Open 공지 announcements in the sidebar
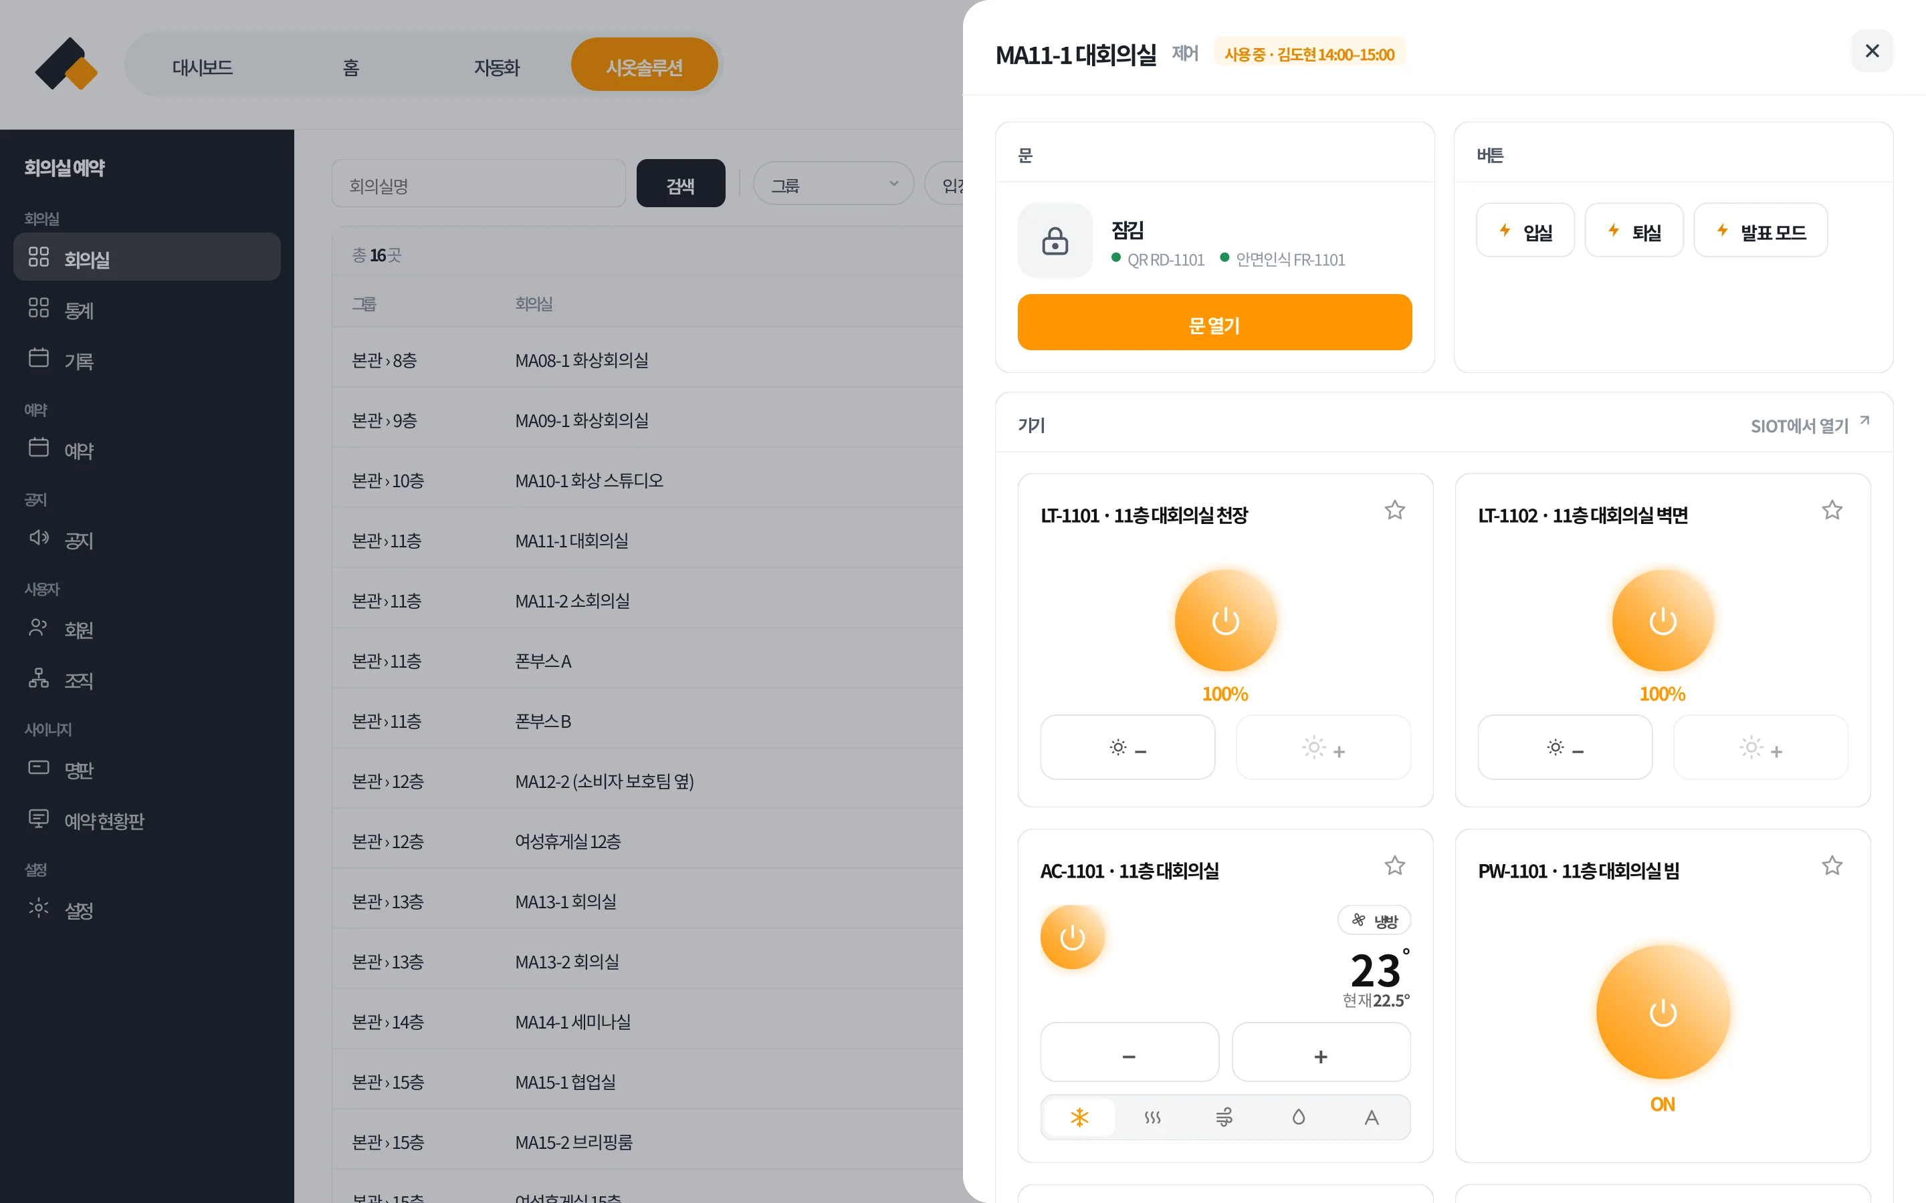The image size is (1926, 1203). [x=147, y=539]
